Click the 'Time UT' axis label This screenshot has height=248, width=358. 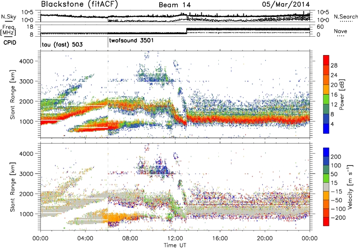point(175,245)
